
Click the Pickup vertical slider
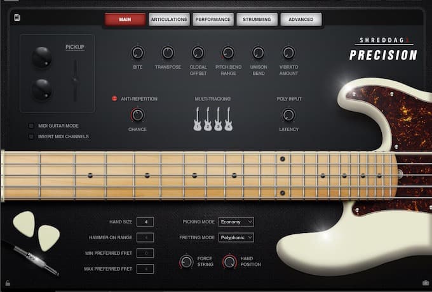pos(75,80)
